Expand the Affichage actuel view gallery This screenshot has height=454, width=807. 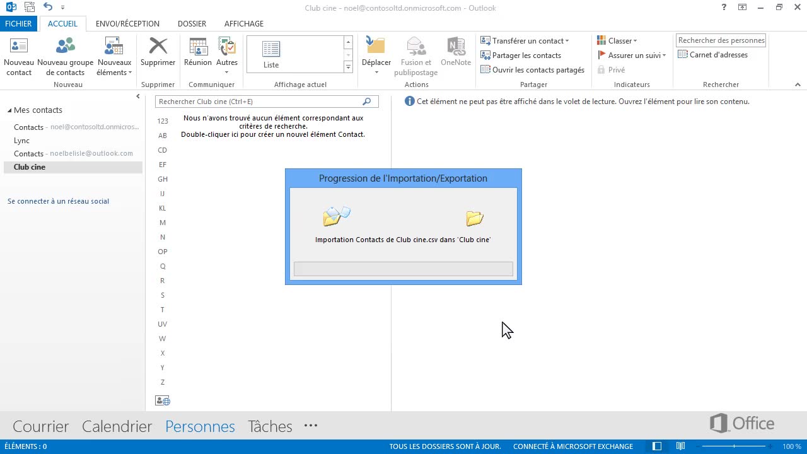[348, 66]
